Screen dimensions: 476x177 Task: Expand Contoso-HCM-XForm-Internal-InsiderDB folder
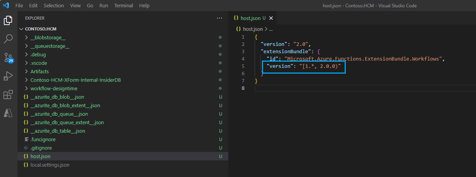pos(26,80)
